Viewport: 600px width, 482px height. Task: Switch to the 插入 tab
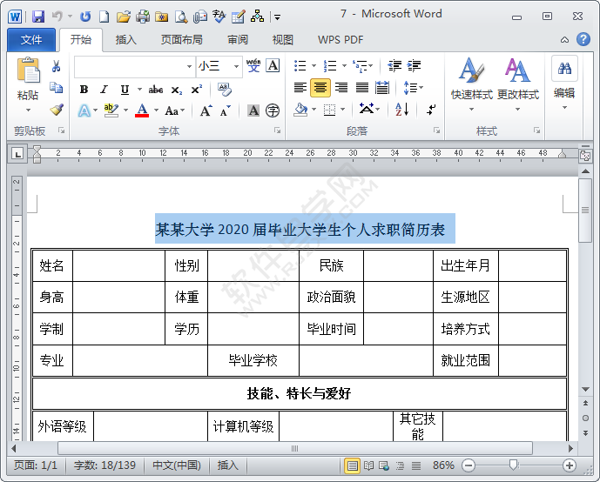tap(126, 39)
